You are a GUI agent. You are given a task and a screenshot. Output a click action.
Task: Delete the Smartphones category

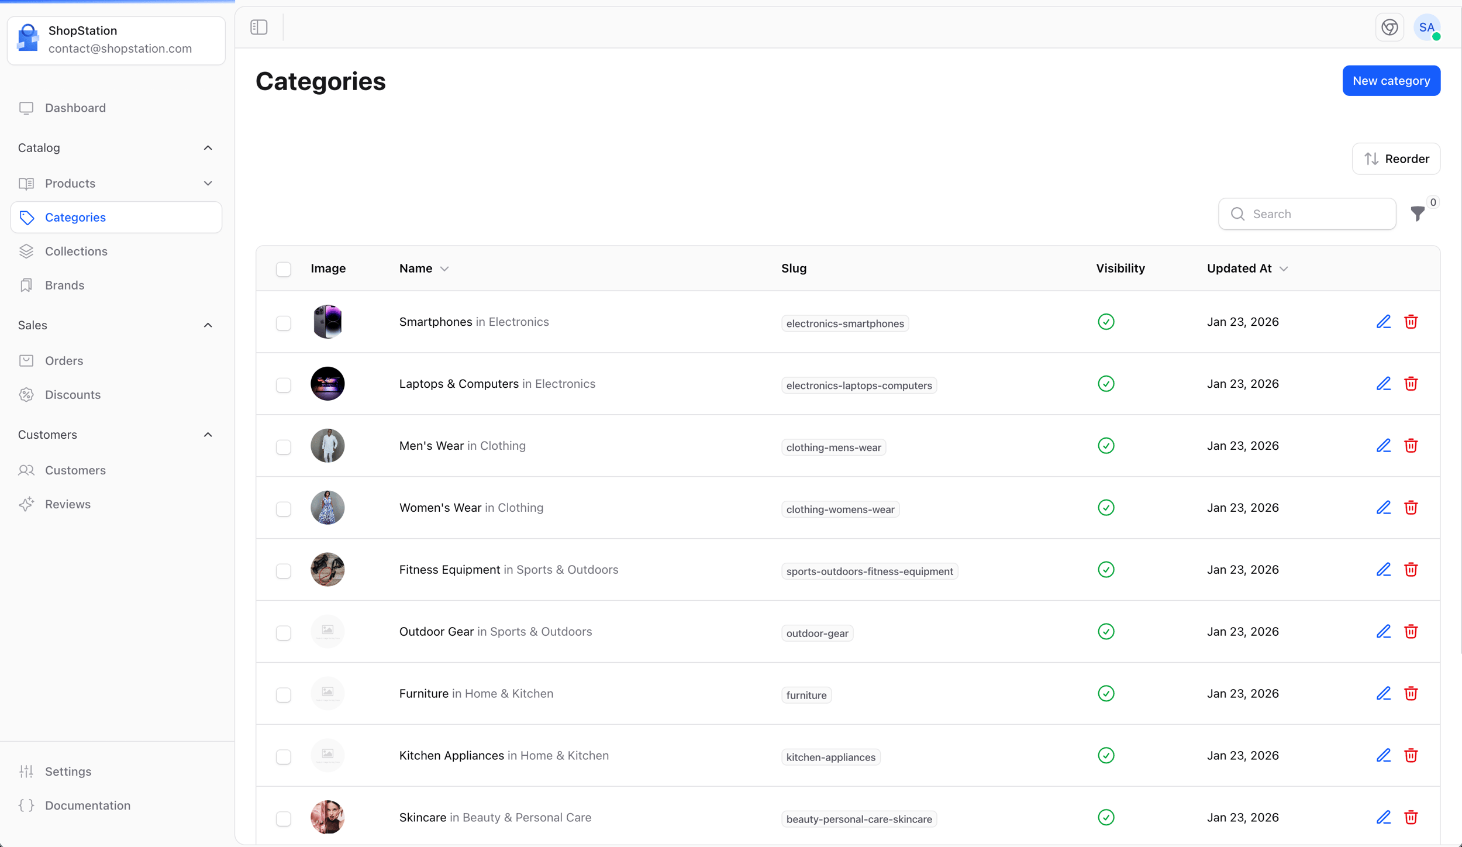(1411, 322)
